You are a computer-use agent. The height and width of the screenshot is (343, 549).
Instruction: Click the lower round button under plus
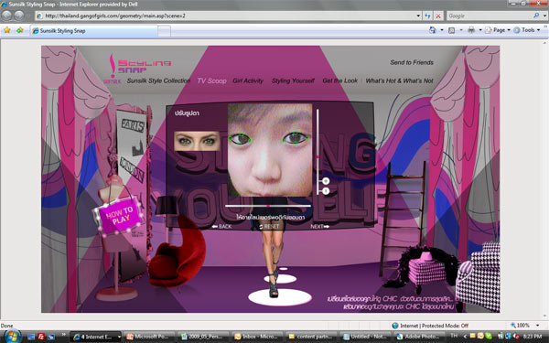(326, 191)
